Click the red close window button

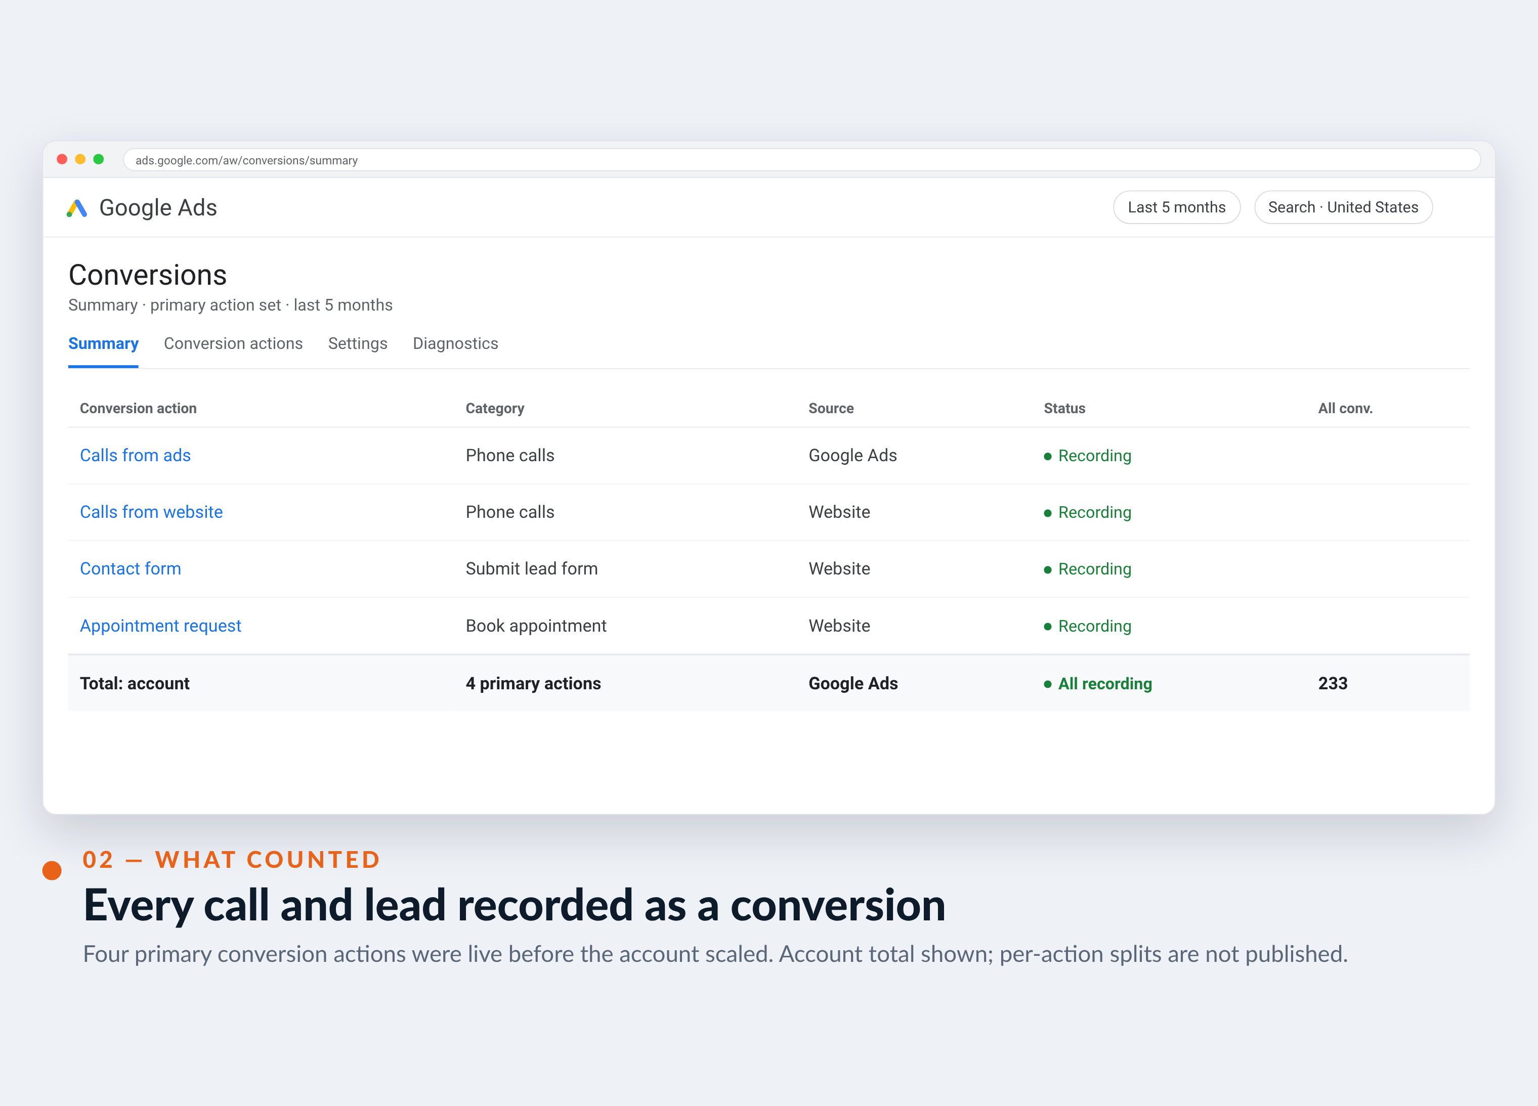tap(62, 159)
